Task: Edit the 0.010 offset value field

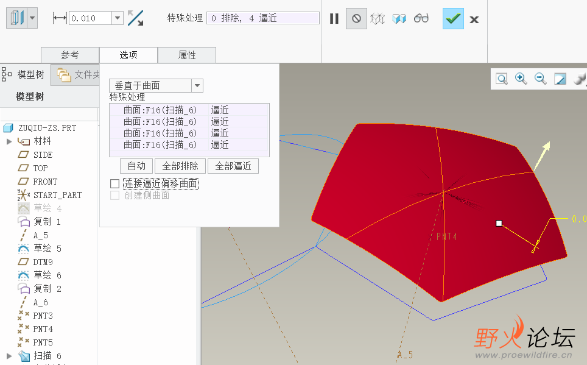Action: pyautogui.click(x=91, y=18)
